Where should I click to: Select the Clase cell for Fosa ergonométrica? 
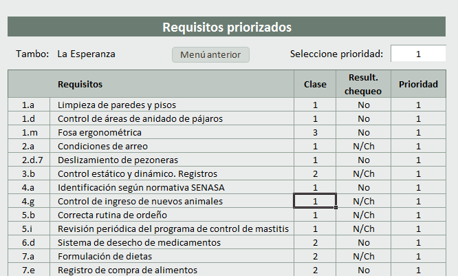click(315, 132)
